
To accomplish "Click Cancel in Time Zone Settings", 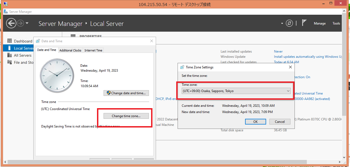I will point(280,122).
